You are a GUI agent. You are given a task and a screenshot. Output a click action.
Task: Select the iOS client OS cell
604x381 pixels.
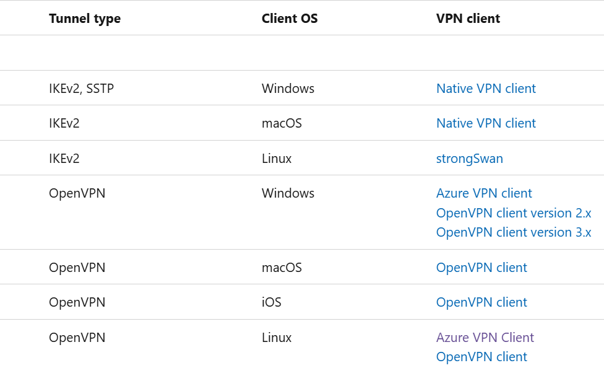271,302
